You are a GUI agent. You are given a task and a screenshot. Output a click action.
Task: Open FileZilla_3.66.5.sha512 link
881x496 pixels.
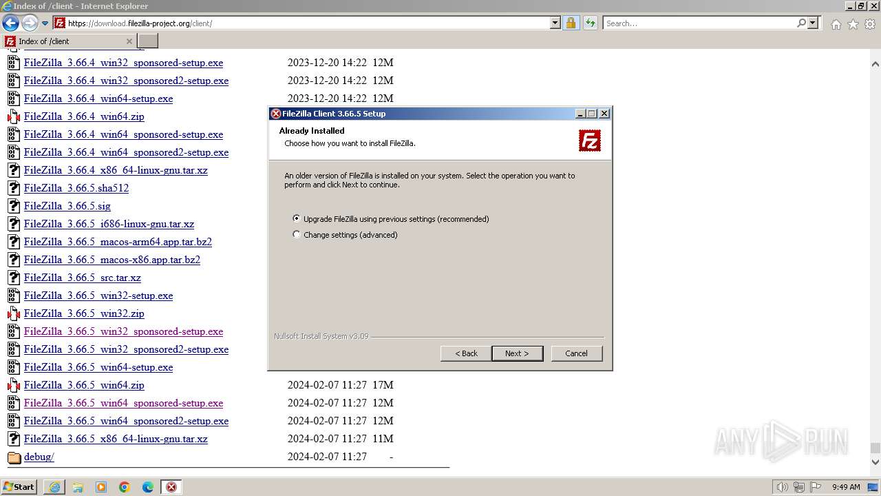pos(76,188)
